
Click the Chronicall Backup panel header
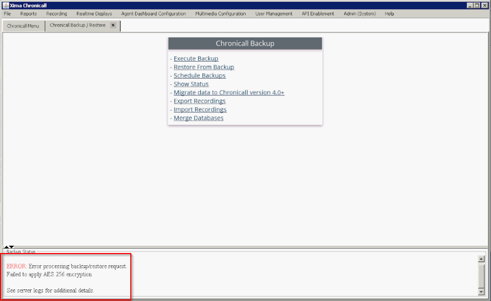coord(245,44)
